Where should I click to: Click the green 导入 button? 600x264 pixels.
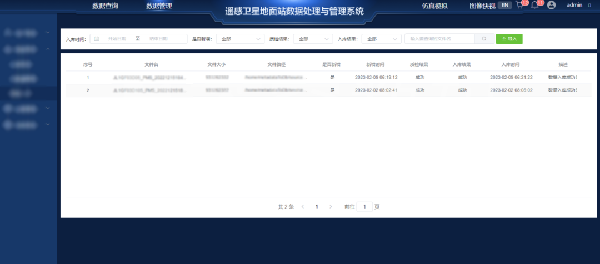point(509,39)
